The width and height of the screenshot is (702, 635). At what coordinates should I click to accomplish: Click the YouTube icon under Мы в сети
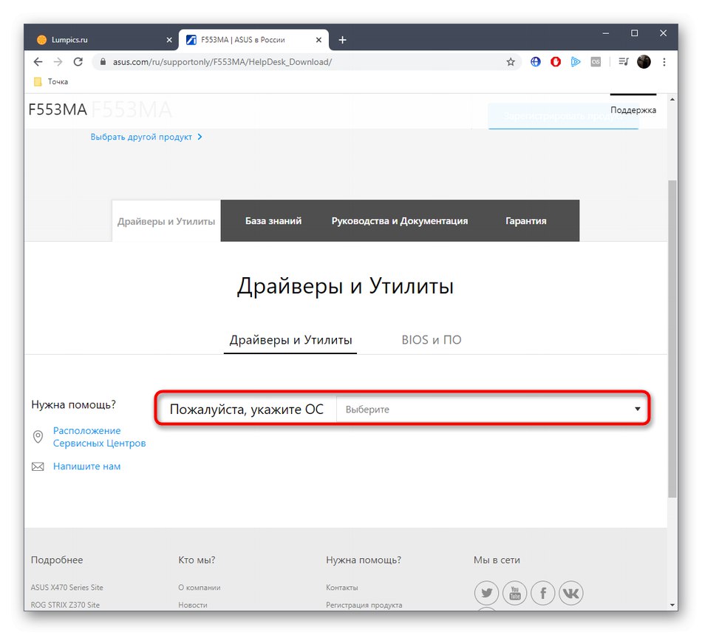(514, 593)
